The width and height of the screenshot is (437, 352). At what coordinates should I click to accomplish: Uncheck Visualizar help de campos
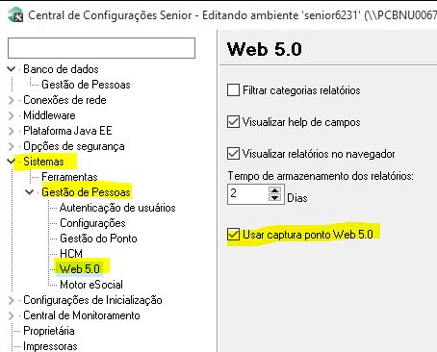[233, 122]
